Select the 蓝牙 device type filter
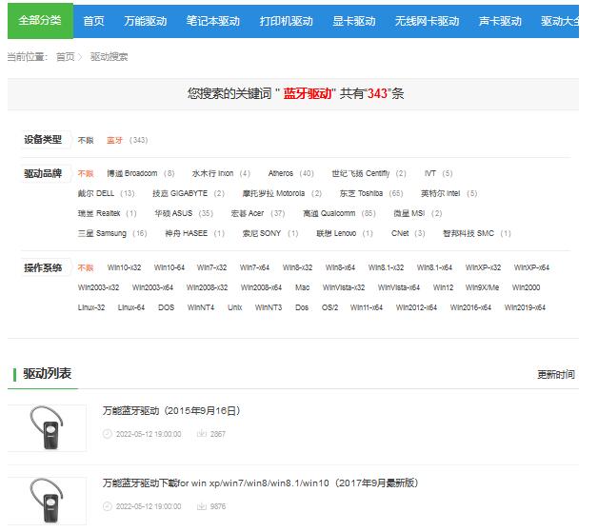Screen dimensions: 598x532 tap(115, 140)
